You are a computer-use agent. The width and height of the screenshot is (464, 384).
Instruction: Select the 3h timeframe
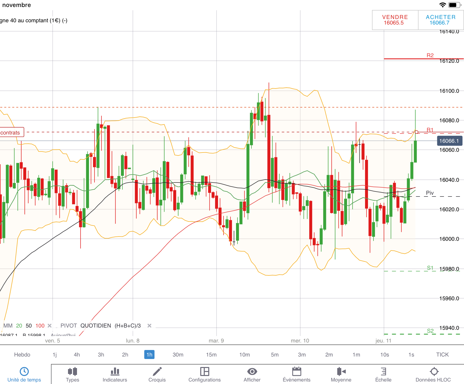click(101, 354)
